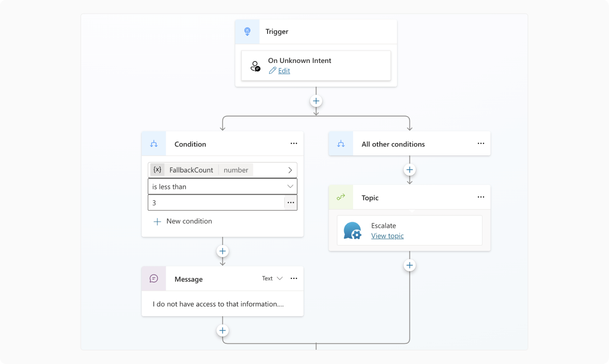Viewport: 609px width, 364px height.
Task: Click the New condition button
Action: (183, 221)
